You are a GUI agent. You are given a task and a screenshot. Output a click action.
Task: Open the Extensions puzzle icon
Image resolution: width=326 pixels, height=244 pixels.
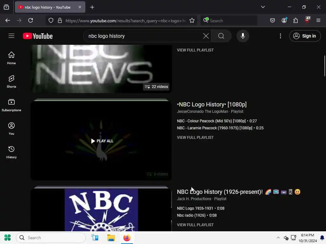pos(295,20)
